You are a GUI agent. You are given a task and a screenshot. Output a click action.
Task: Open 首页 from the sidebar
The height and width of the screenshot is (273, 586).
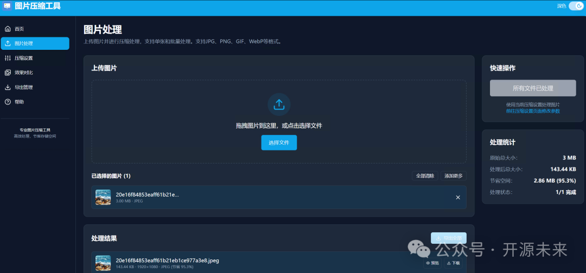coord(35,29)
